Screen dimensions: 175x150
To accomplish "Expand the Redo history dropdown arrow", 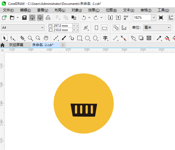I will (x=101, y=18).
